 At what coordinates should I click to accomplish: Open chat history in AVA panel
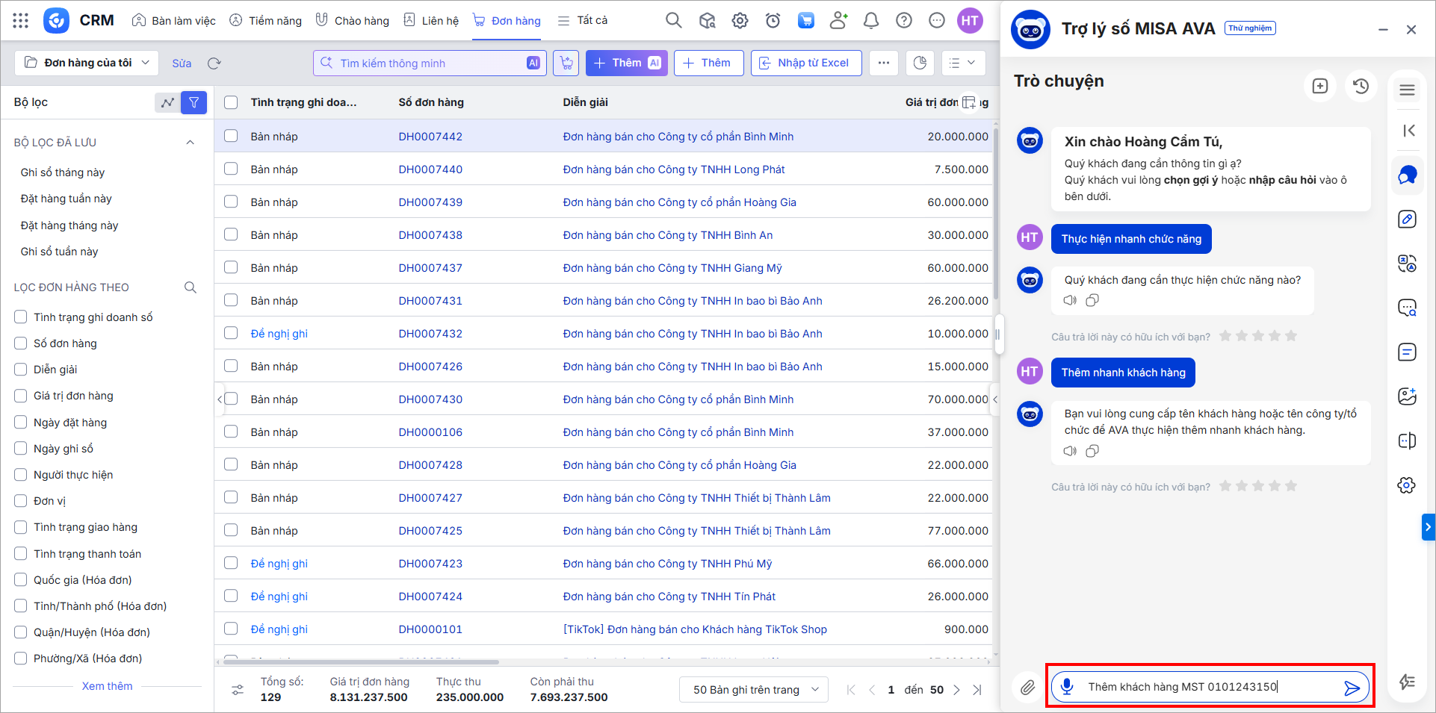[x=1361, y=86]
